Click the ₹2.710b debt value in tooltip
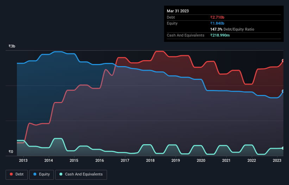 click(x=217, y=17)
